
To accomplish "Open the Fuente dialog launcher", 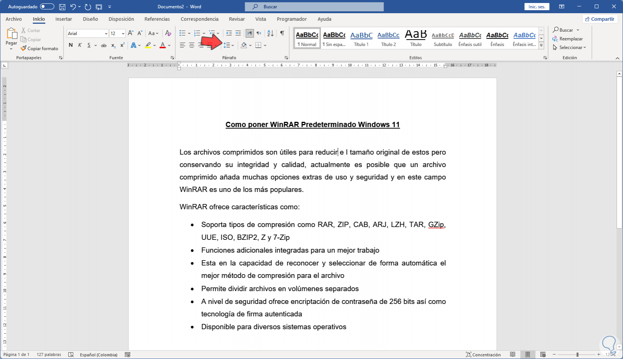I will (172, 58).
